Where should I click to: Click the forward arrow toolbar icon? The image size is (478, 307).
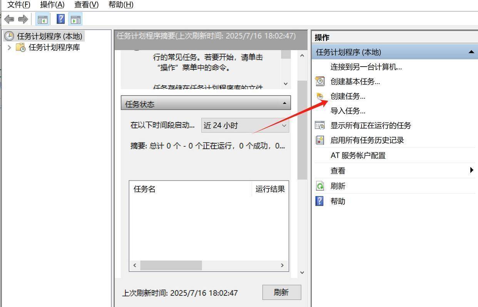coord(23,19)
